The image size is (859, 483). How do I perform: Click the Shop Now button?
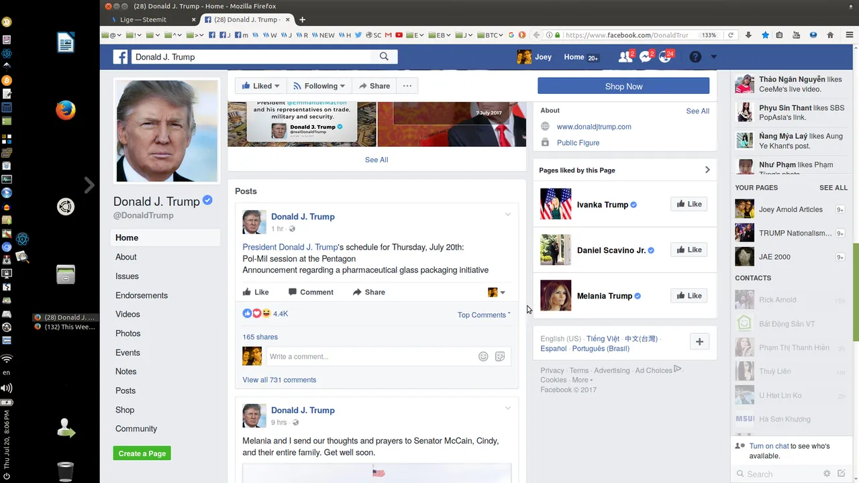click(623, 86)
